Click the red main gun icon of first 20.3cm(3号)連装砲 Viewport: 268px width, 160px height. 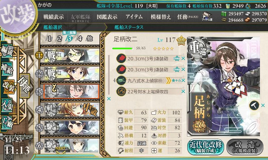(121, 58)
